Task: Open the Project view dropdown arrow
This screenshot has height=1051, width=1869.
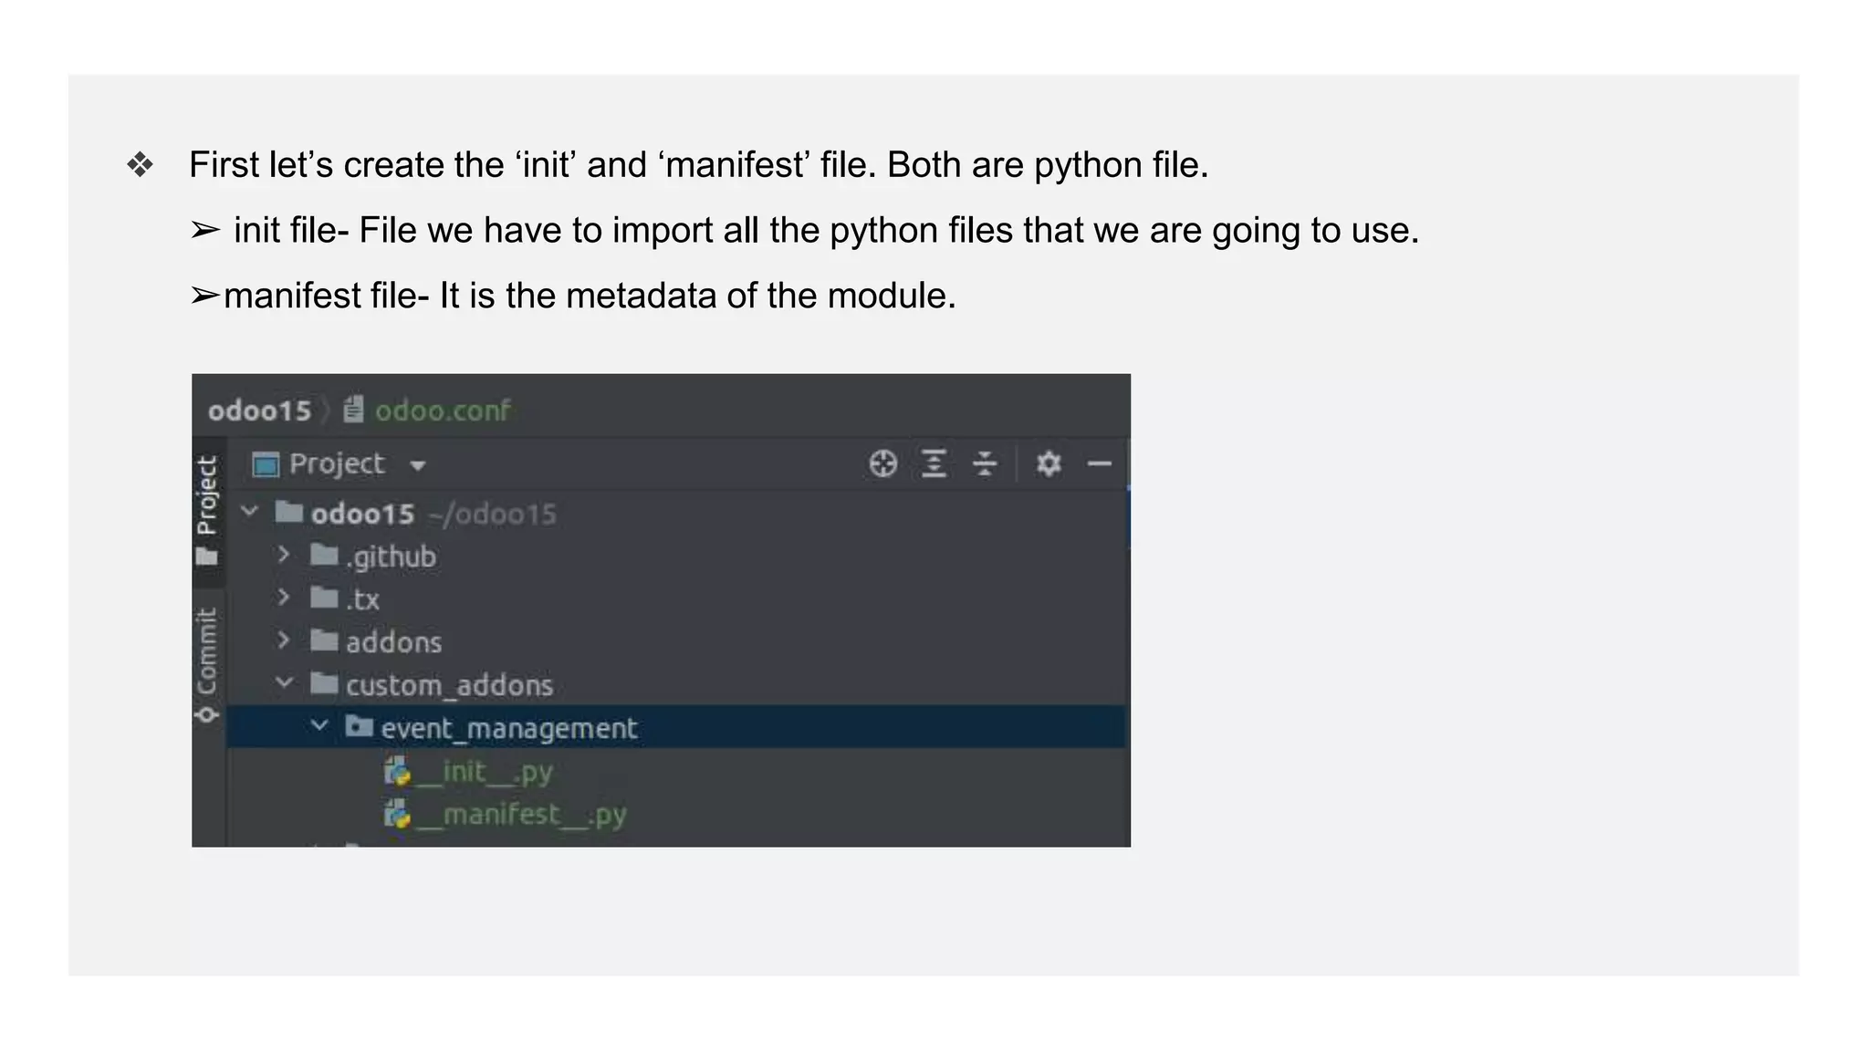Action: (418, 465)
